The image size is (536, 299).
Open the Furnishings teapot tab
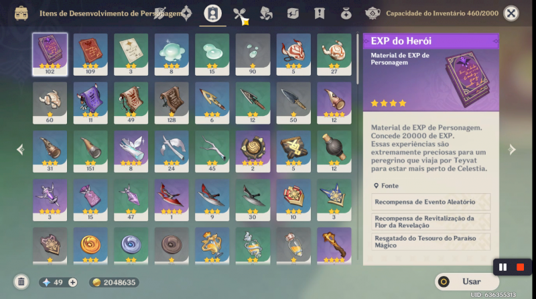coord(373,13)
